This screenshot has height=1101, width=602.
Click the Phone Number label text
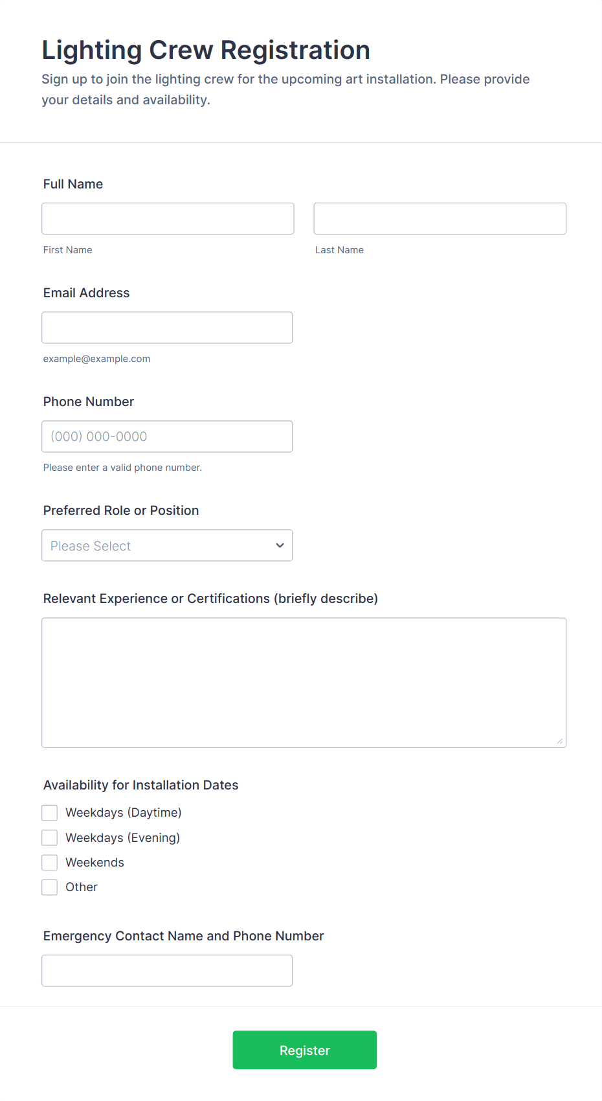coord(89,402)
